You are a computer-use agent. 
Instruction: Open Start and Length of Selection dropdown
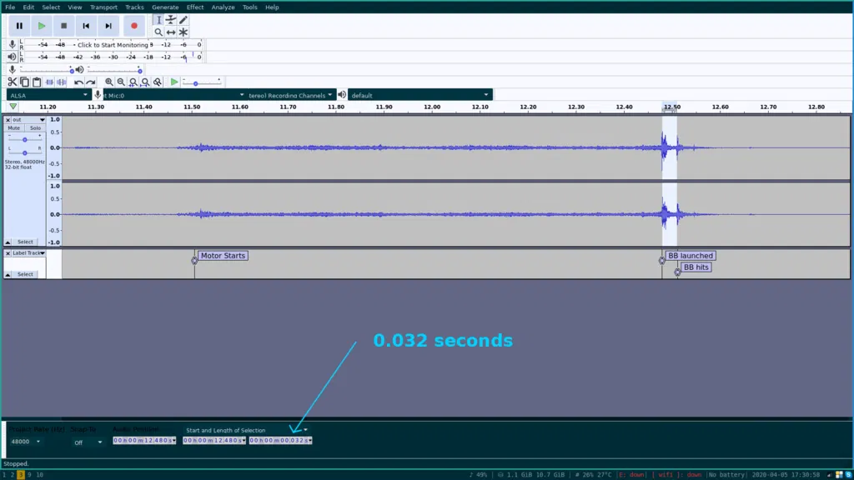pos(247,430)
